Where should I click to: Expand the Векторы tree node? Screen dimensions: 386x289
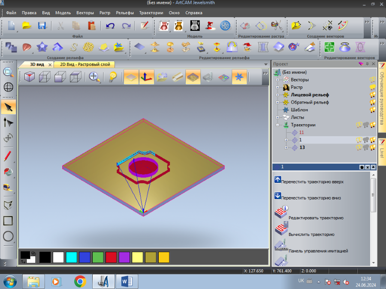[x=277, y=80]
